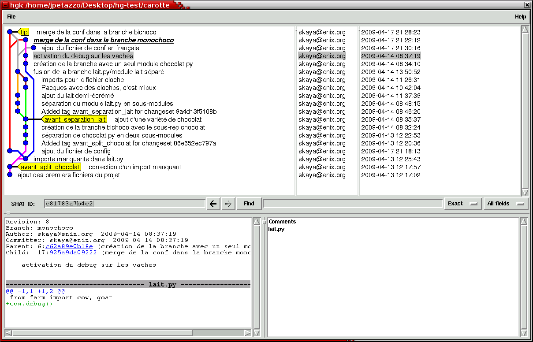Click the Find search text field

click(352, 204)
